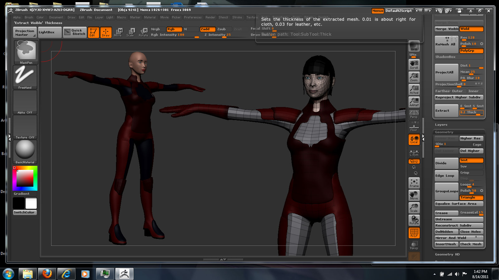Click the BPR render icon
Screen dimensions: 499x280
(x=414, y=46)
